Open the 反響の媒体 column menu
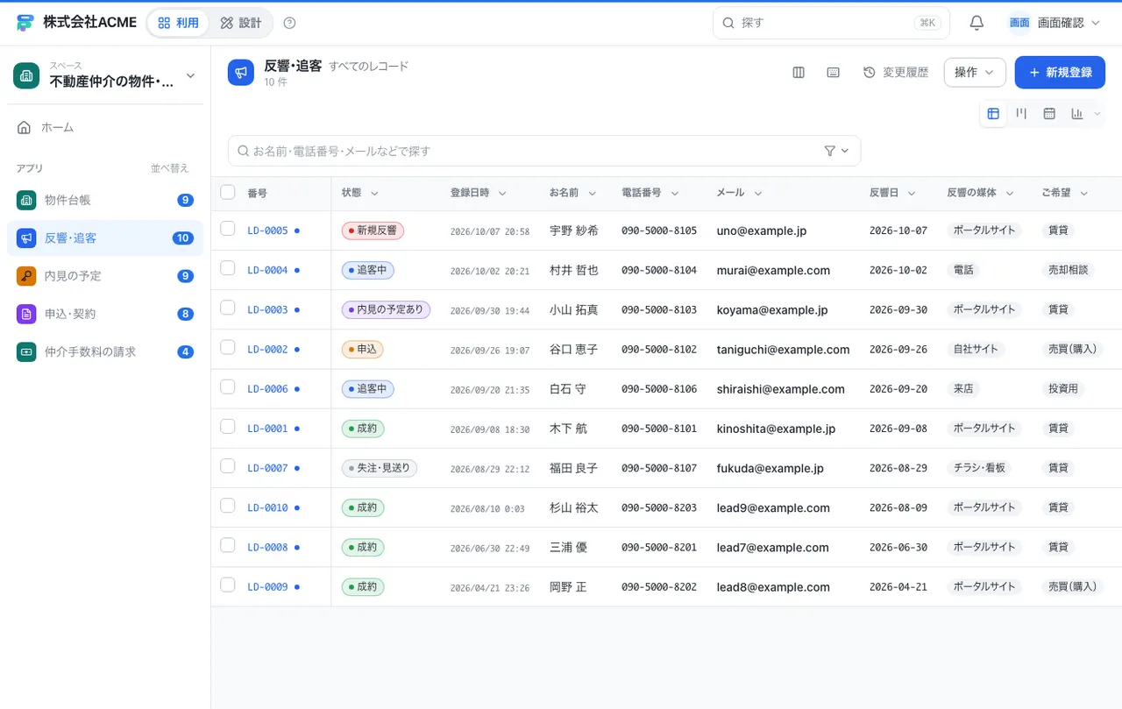 point(1009,193)
